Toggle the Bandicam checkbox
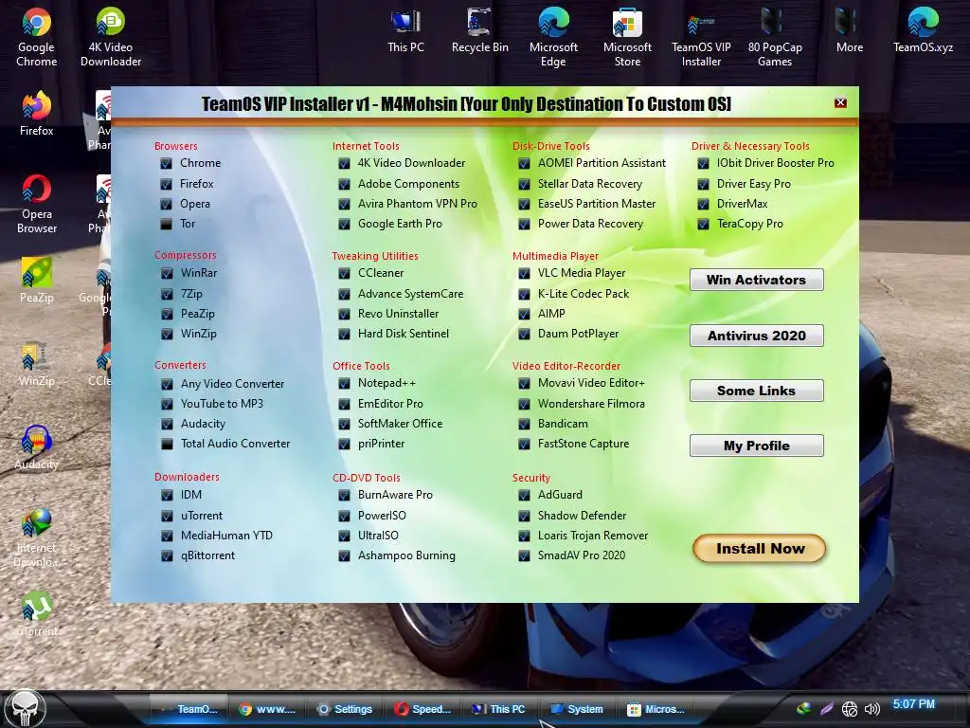 pyautogui.click(x=524, y=424)
